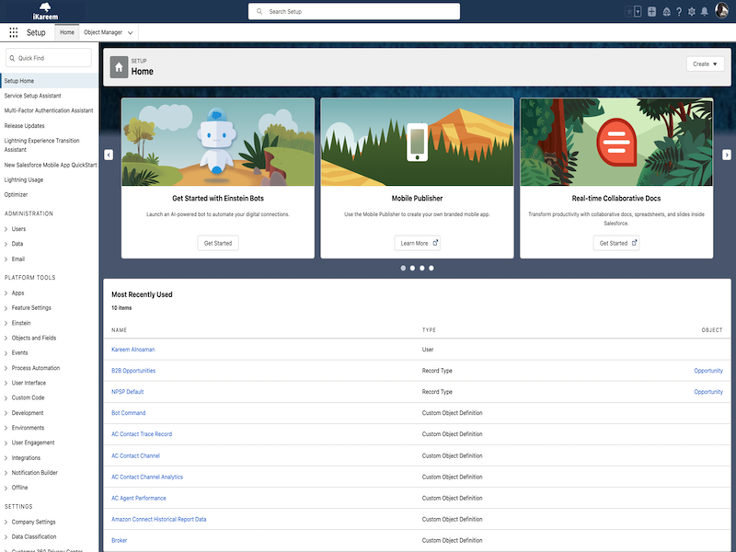
Task: Click the Setup Home house icon
Action: pyautogui.click(x=119, y=67)
